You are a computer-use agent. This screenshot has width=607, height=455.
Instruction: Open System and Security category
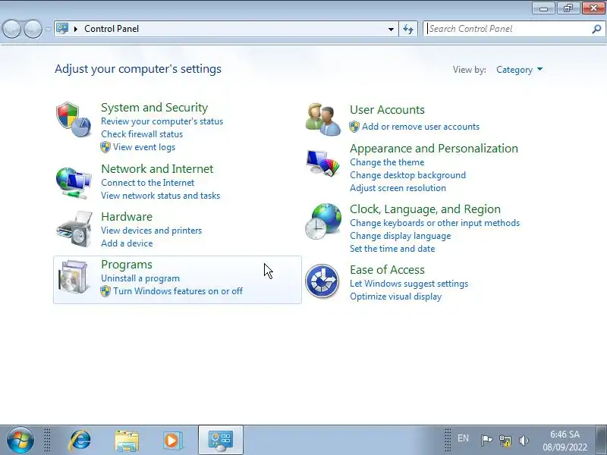coord(155,108)
